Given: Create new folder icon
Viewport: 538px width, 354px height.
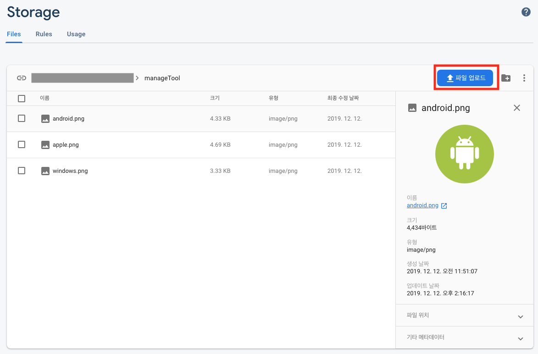Looking at the screenshot, I should pyautogui.click(x=506, y=78).
